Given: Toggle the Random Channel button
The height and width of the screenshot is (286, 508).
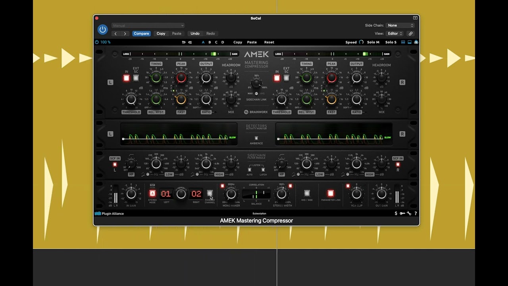Looking at the screenshot, I should click(x=210, y=193).
